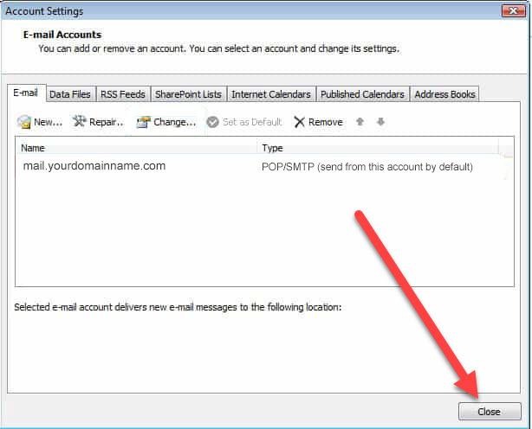Click the Close button at bottom

tap(490, 412)
